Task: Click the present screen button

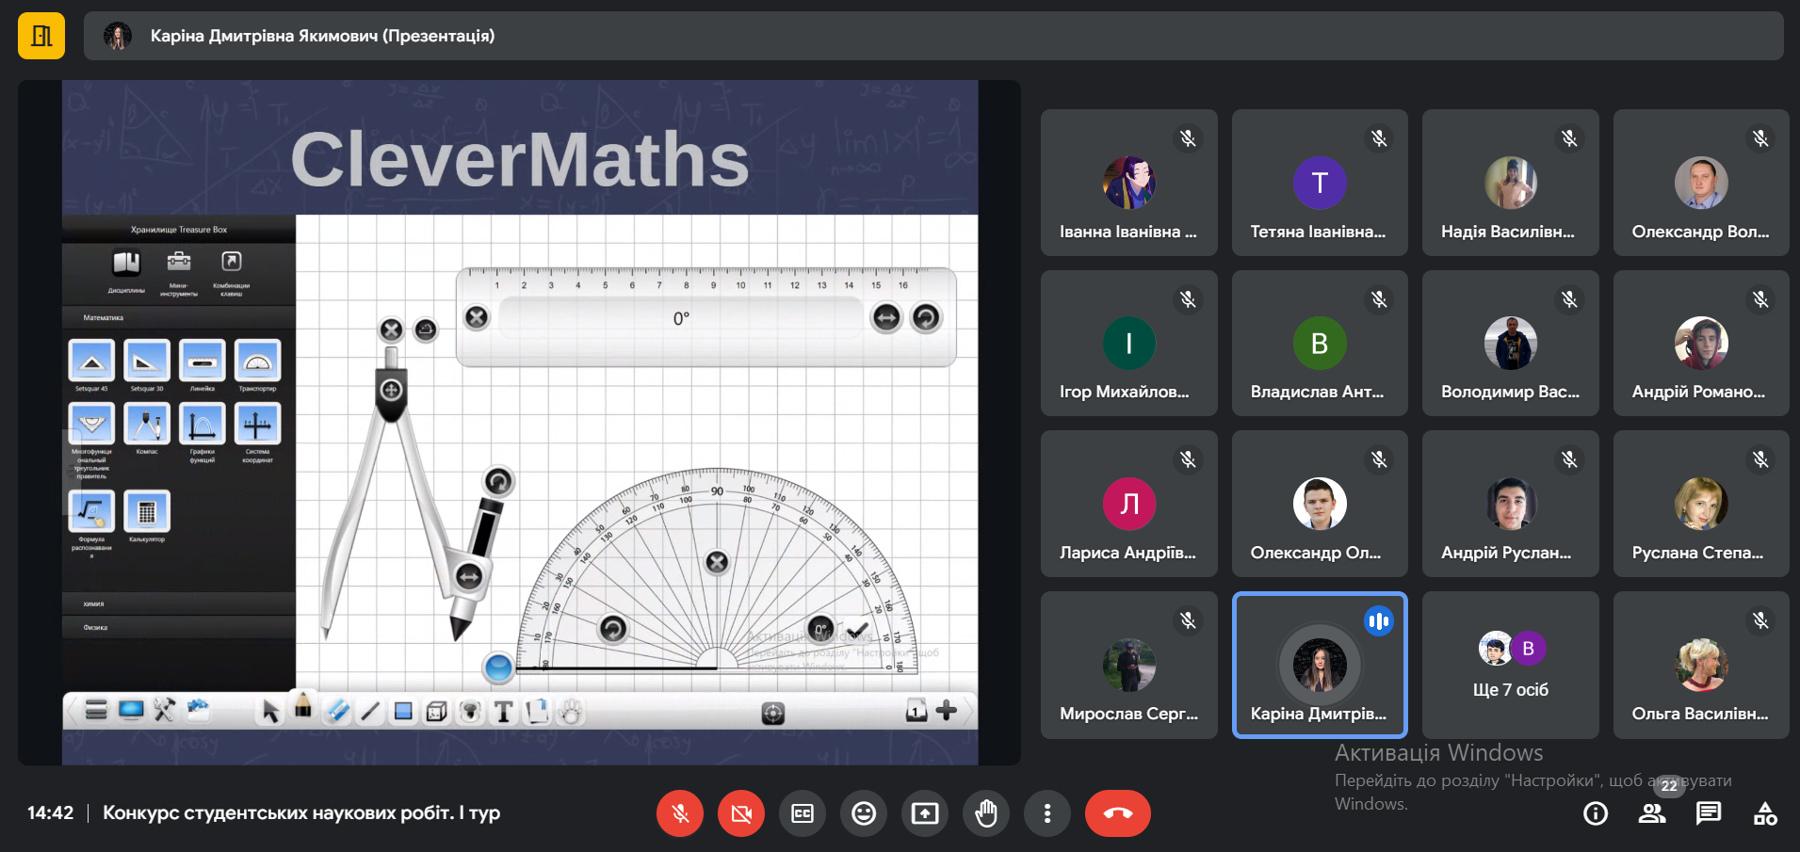Action: coord(925,813)
